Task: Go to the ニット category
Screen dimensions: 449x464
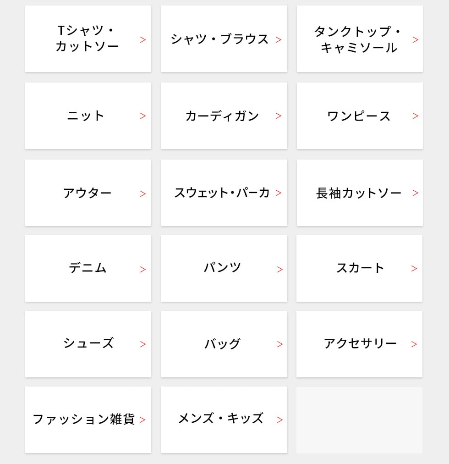Action: click(x=87, y=116)
